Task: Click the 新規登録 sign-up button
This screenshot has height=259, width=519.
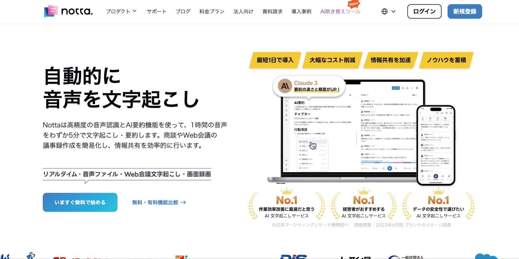Action: (465, 11)
